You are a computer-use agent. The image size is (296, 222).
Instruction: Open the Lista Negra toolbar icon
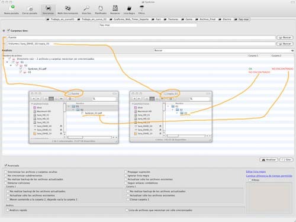129,9
